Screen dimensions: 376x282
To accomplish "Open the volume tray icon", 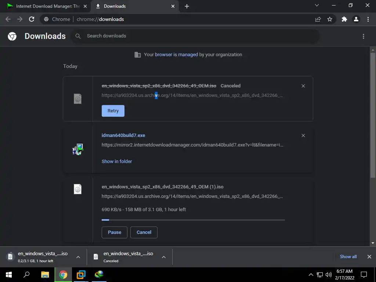I will click(x=329, y=275).
